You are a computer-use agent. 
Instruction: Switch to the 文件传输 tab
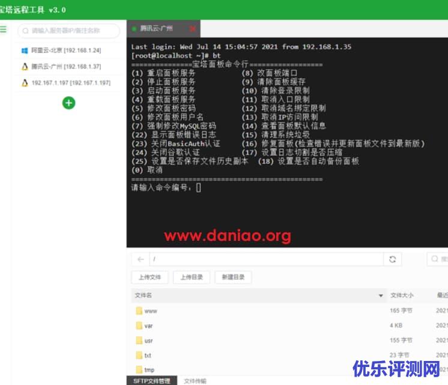click(195, 381)
